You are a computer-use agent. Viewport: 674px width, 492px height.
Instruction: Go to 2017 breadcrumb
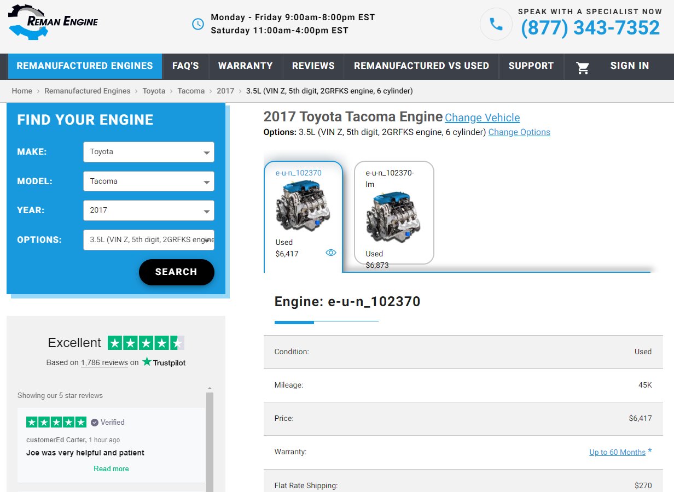pos(225,91)
